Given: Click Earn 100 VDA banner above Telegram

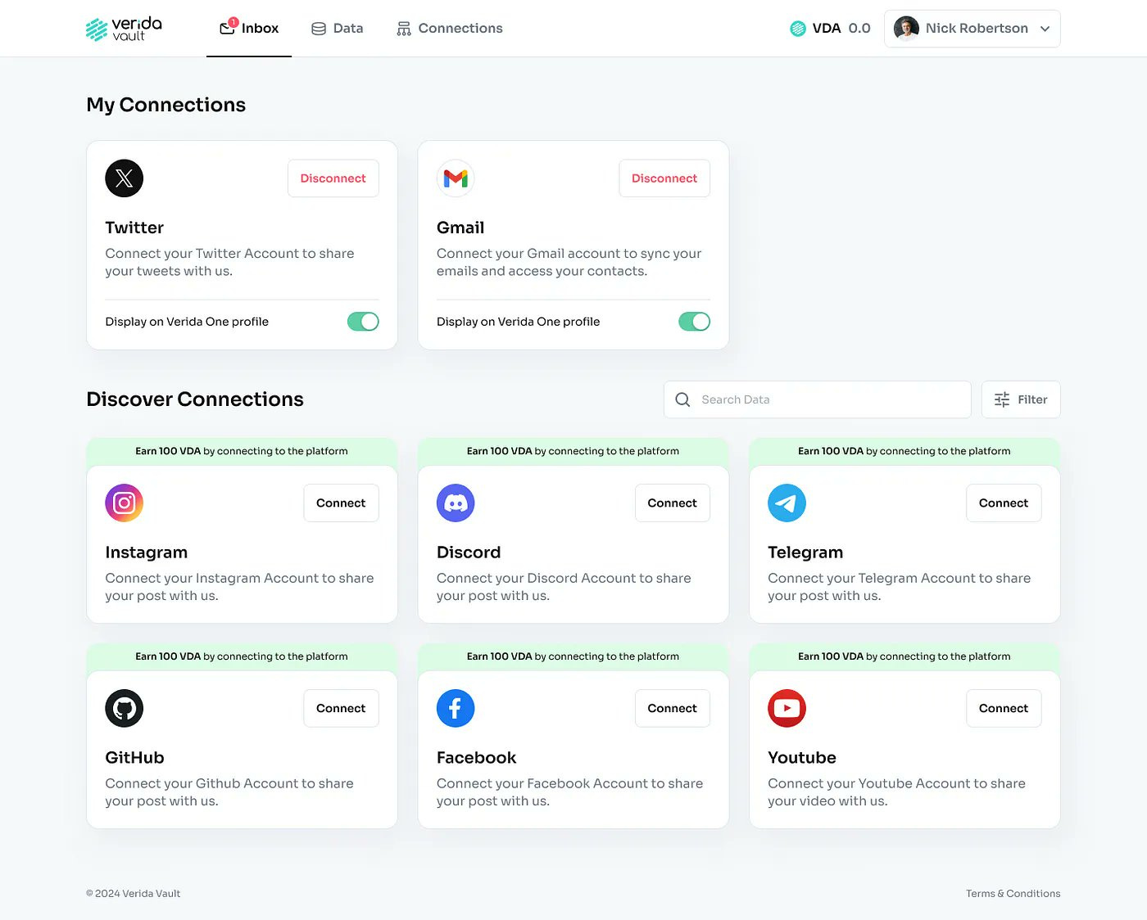Looking at the screenshot, I should [904, 451].
